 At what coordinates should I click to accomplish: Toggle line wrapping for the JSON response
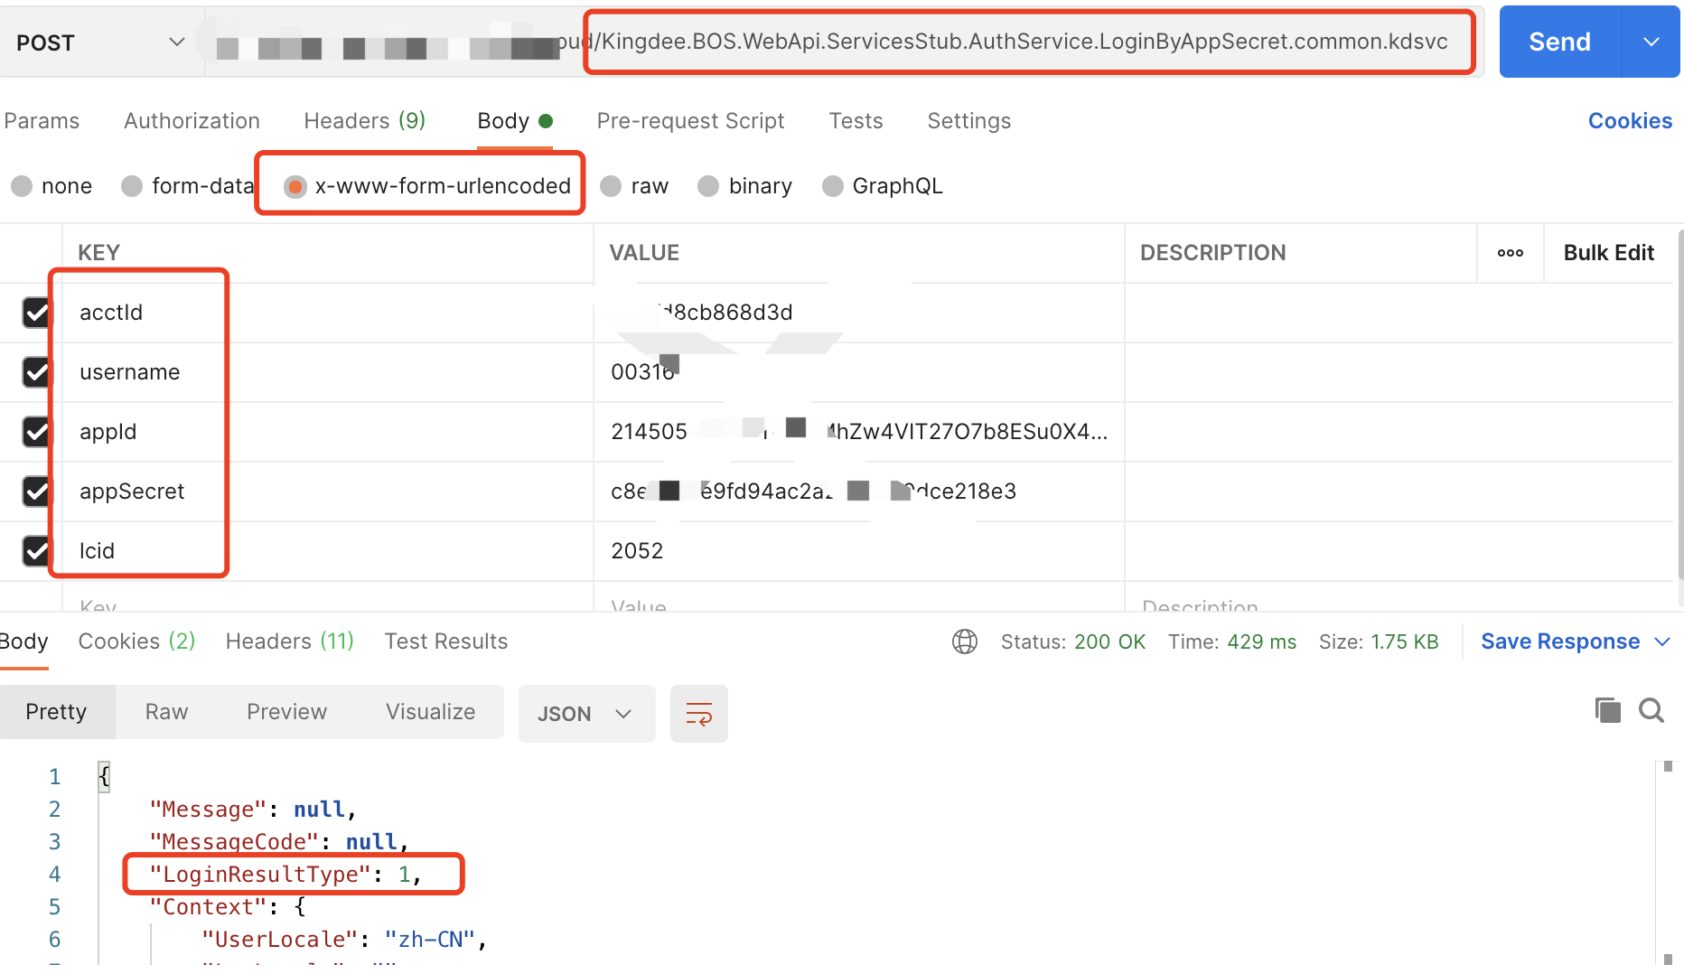(698, 713)
